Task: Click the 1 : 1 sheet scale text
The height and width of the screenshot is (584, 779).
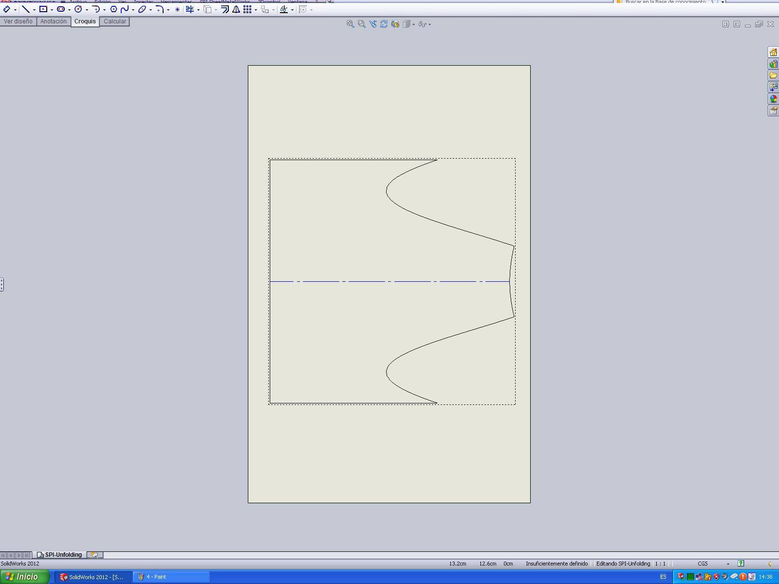Action: (660, 564)
